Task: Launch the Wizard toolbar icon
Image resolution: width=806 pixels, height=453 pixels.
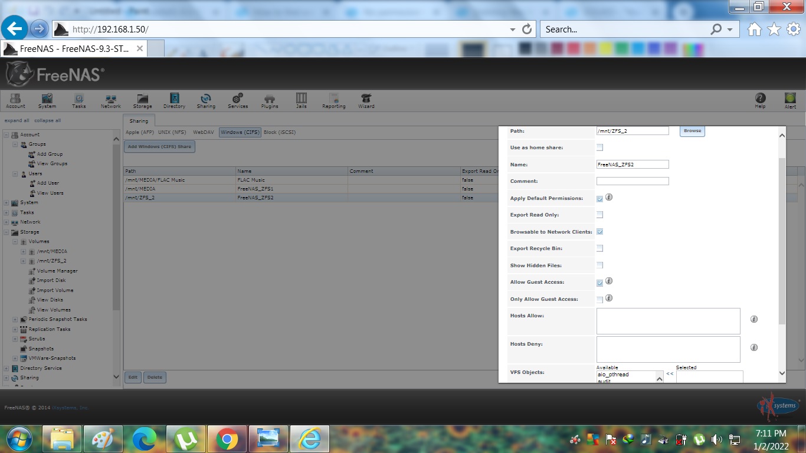Action: (366, 101)
